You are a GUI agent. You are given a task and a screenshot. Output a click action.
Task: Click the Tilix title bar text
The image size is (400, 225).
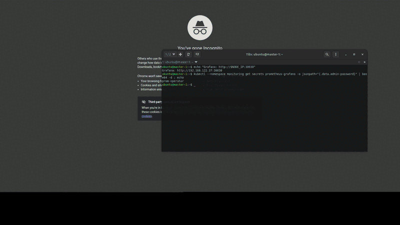(x=264, y=54)
